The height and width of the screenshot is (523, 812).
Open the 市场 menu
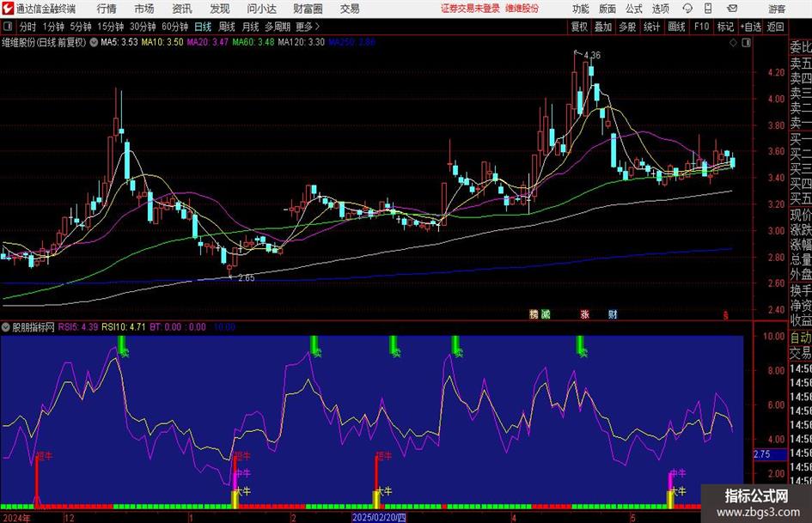(x=144, y=9)
